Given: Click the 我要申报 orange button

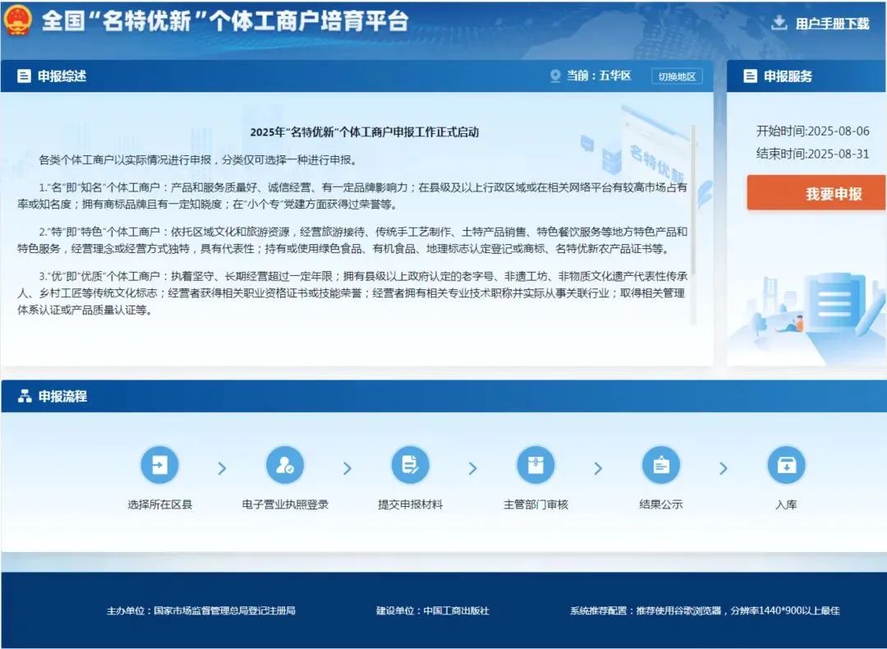Looking at the screenshot, I should pyautogui.click(x=816, y=194).
